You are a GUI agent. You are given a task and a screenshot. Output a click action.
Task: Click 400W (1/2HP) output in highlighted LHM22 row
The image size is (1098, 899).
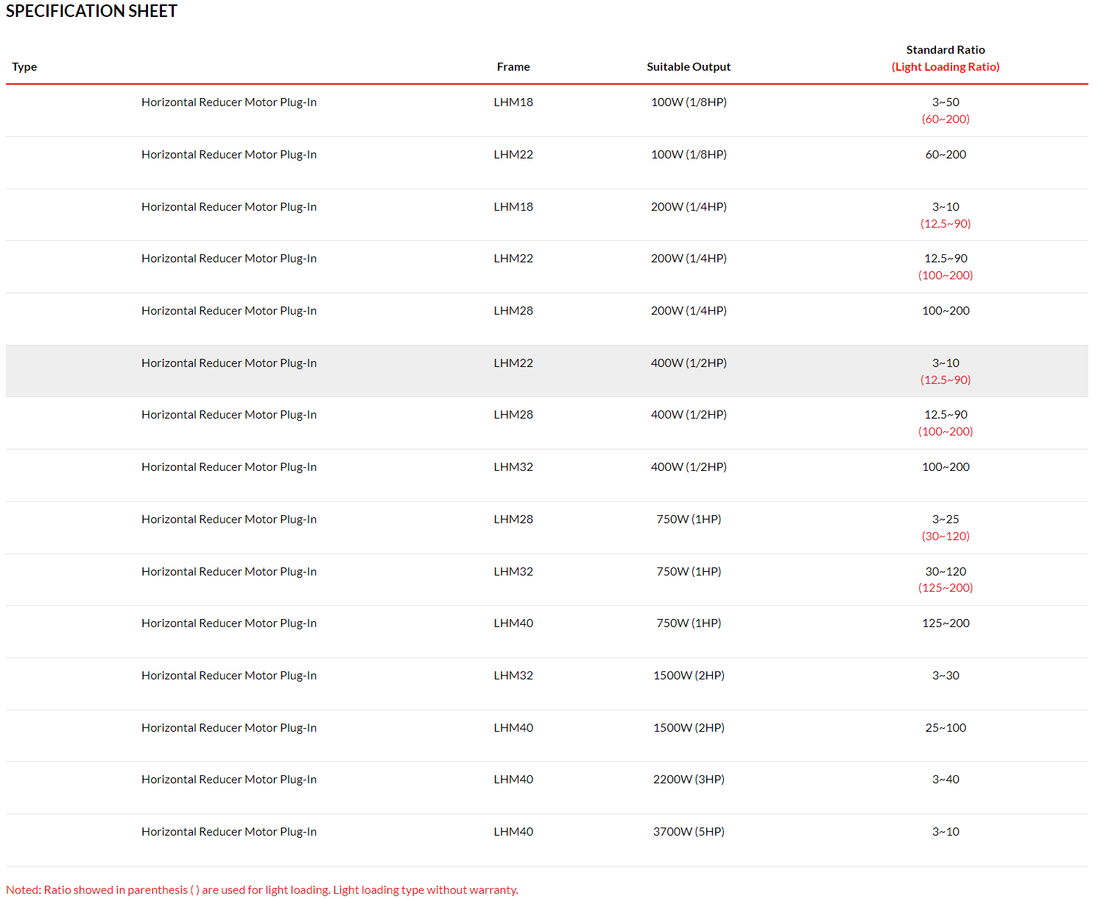tap(689, 363)
